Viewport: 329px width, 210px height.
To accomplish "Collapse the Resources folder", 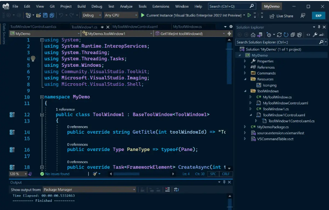I will click(x=245, y=79).
